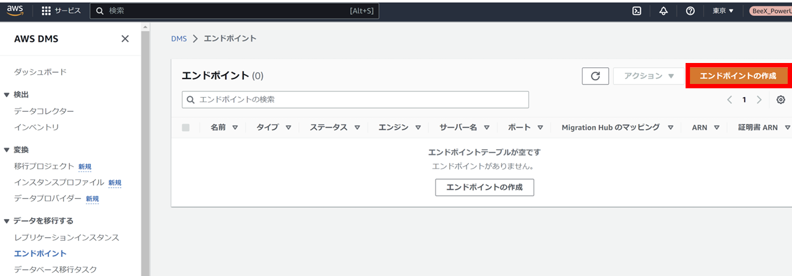This screenshot has height=276, width=792.
Task: Sort by 名前 column arrow
Action: point(235,128)
